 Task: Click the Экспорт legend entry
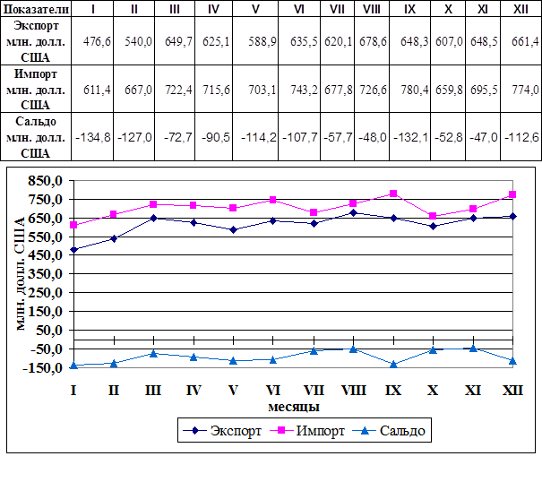(236, 430)
